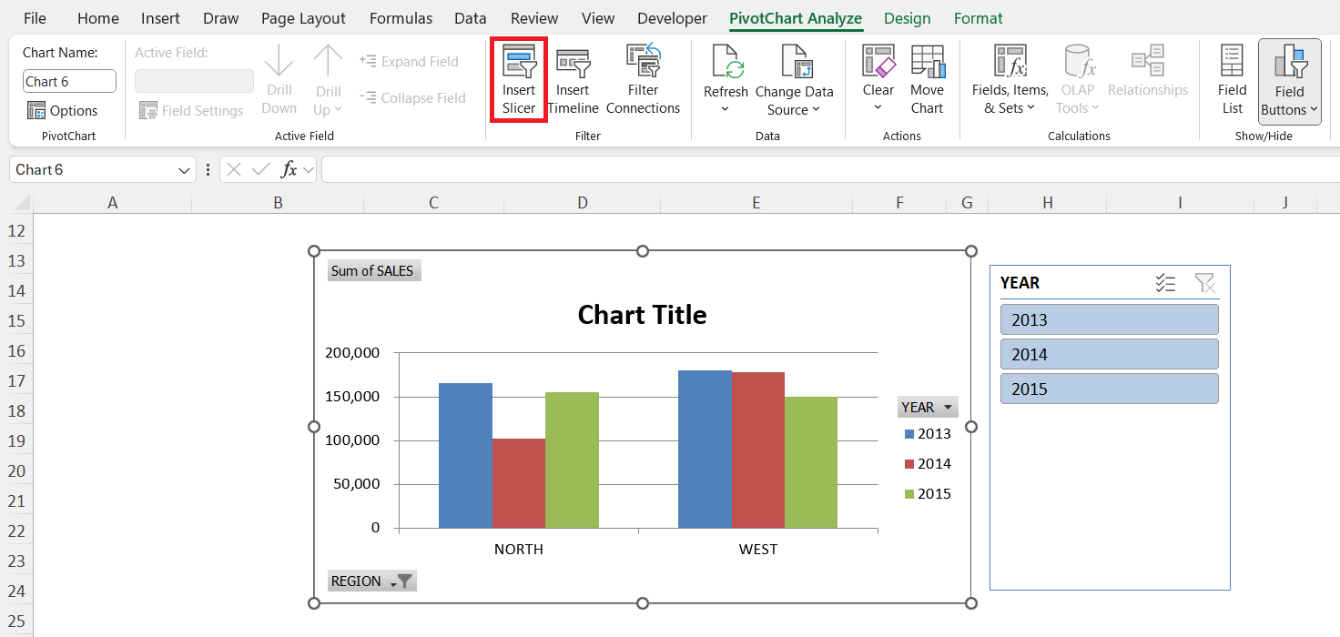Open PivotChart Options
1340x637 pixels.
[x=62, y=111]
